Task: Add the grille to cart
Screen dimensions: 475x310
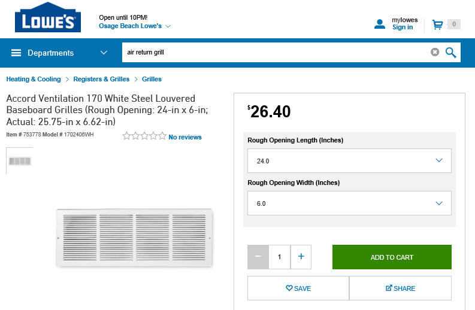Action: tap(392, 257)
